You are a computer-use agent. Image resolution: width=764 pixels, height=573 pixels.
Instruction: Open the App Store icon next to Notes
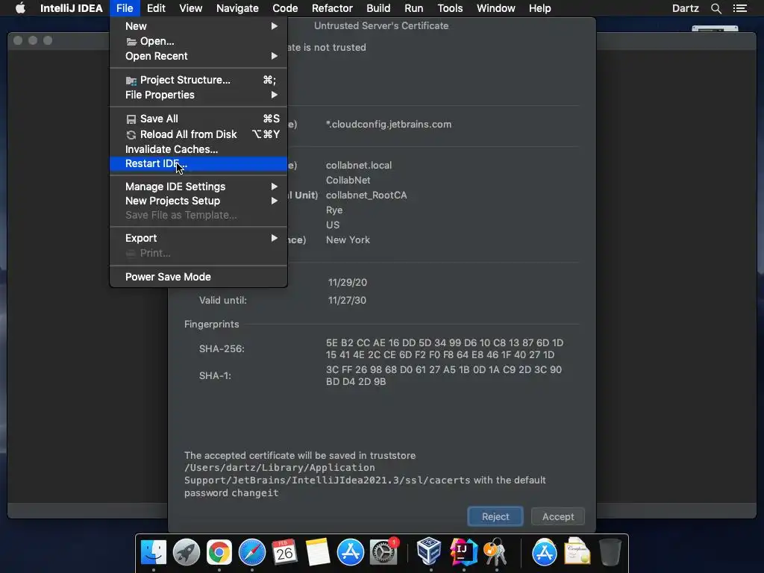pyautogui.click(x=351, y=553)
